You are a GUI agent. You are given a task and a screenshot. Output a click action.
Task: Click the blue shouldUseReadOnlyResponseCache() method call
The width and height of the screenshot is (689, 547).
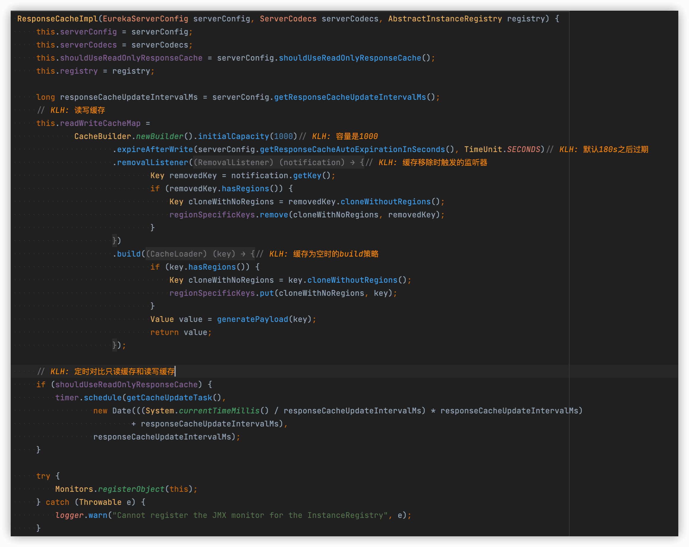coord(355,58)
